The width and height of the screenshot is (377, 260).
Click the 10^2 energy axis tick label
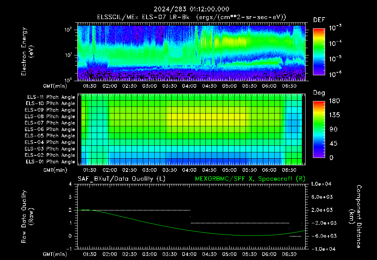68,30
